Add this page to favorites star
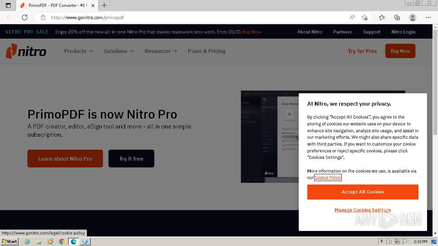This screenshot has height=246, width=438. (364, 17)
